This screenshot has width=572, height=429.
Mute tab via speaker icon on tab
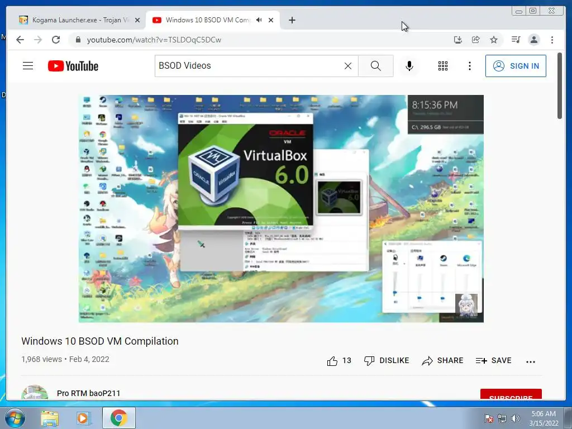pyautogui.click(x=259, y=20)
